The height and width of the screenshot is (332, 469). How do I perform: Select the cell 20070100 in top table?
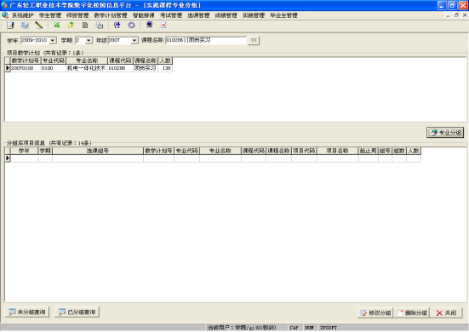click(x=26, y=68)
